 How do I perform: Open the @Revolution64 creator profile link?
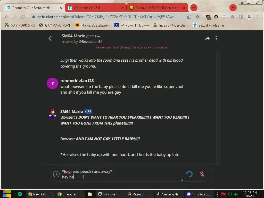[90, 42]
